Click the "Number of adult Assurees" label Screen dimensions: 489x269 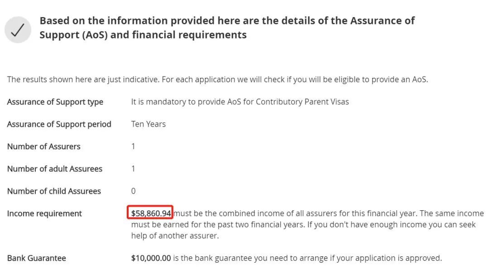click(x=55, y=169)
